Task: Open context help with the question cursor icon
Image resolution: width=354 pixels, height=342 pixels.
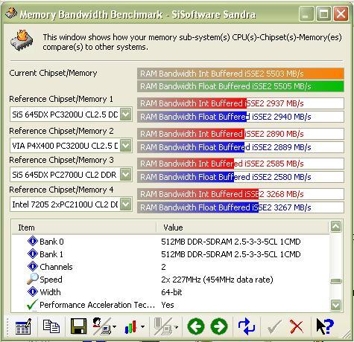Action: coord(325,326)
